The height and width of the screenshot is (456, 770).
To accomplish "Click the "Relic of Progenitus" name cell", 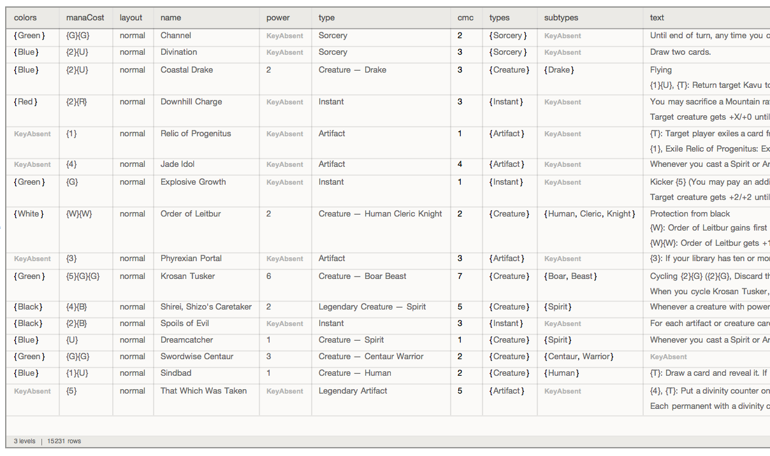I will pos(196,134).
